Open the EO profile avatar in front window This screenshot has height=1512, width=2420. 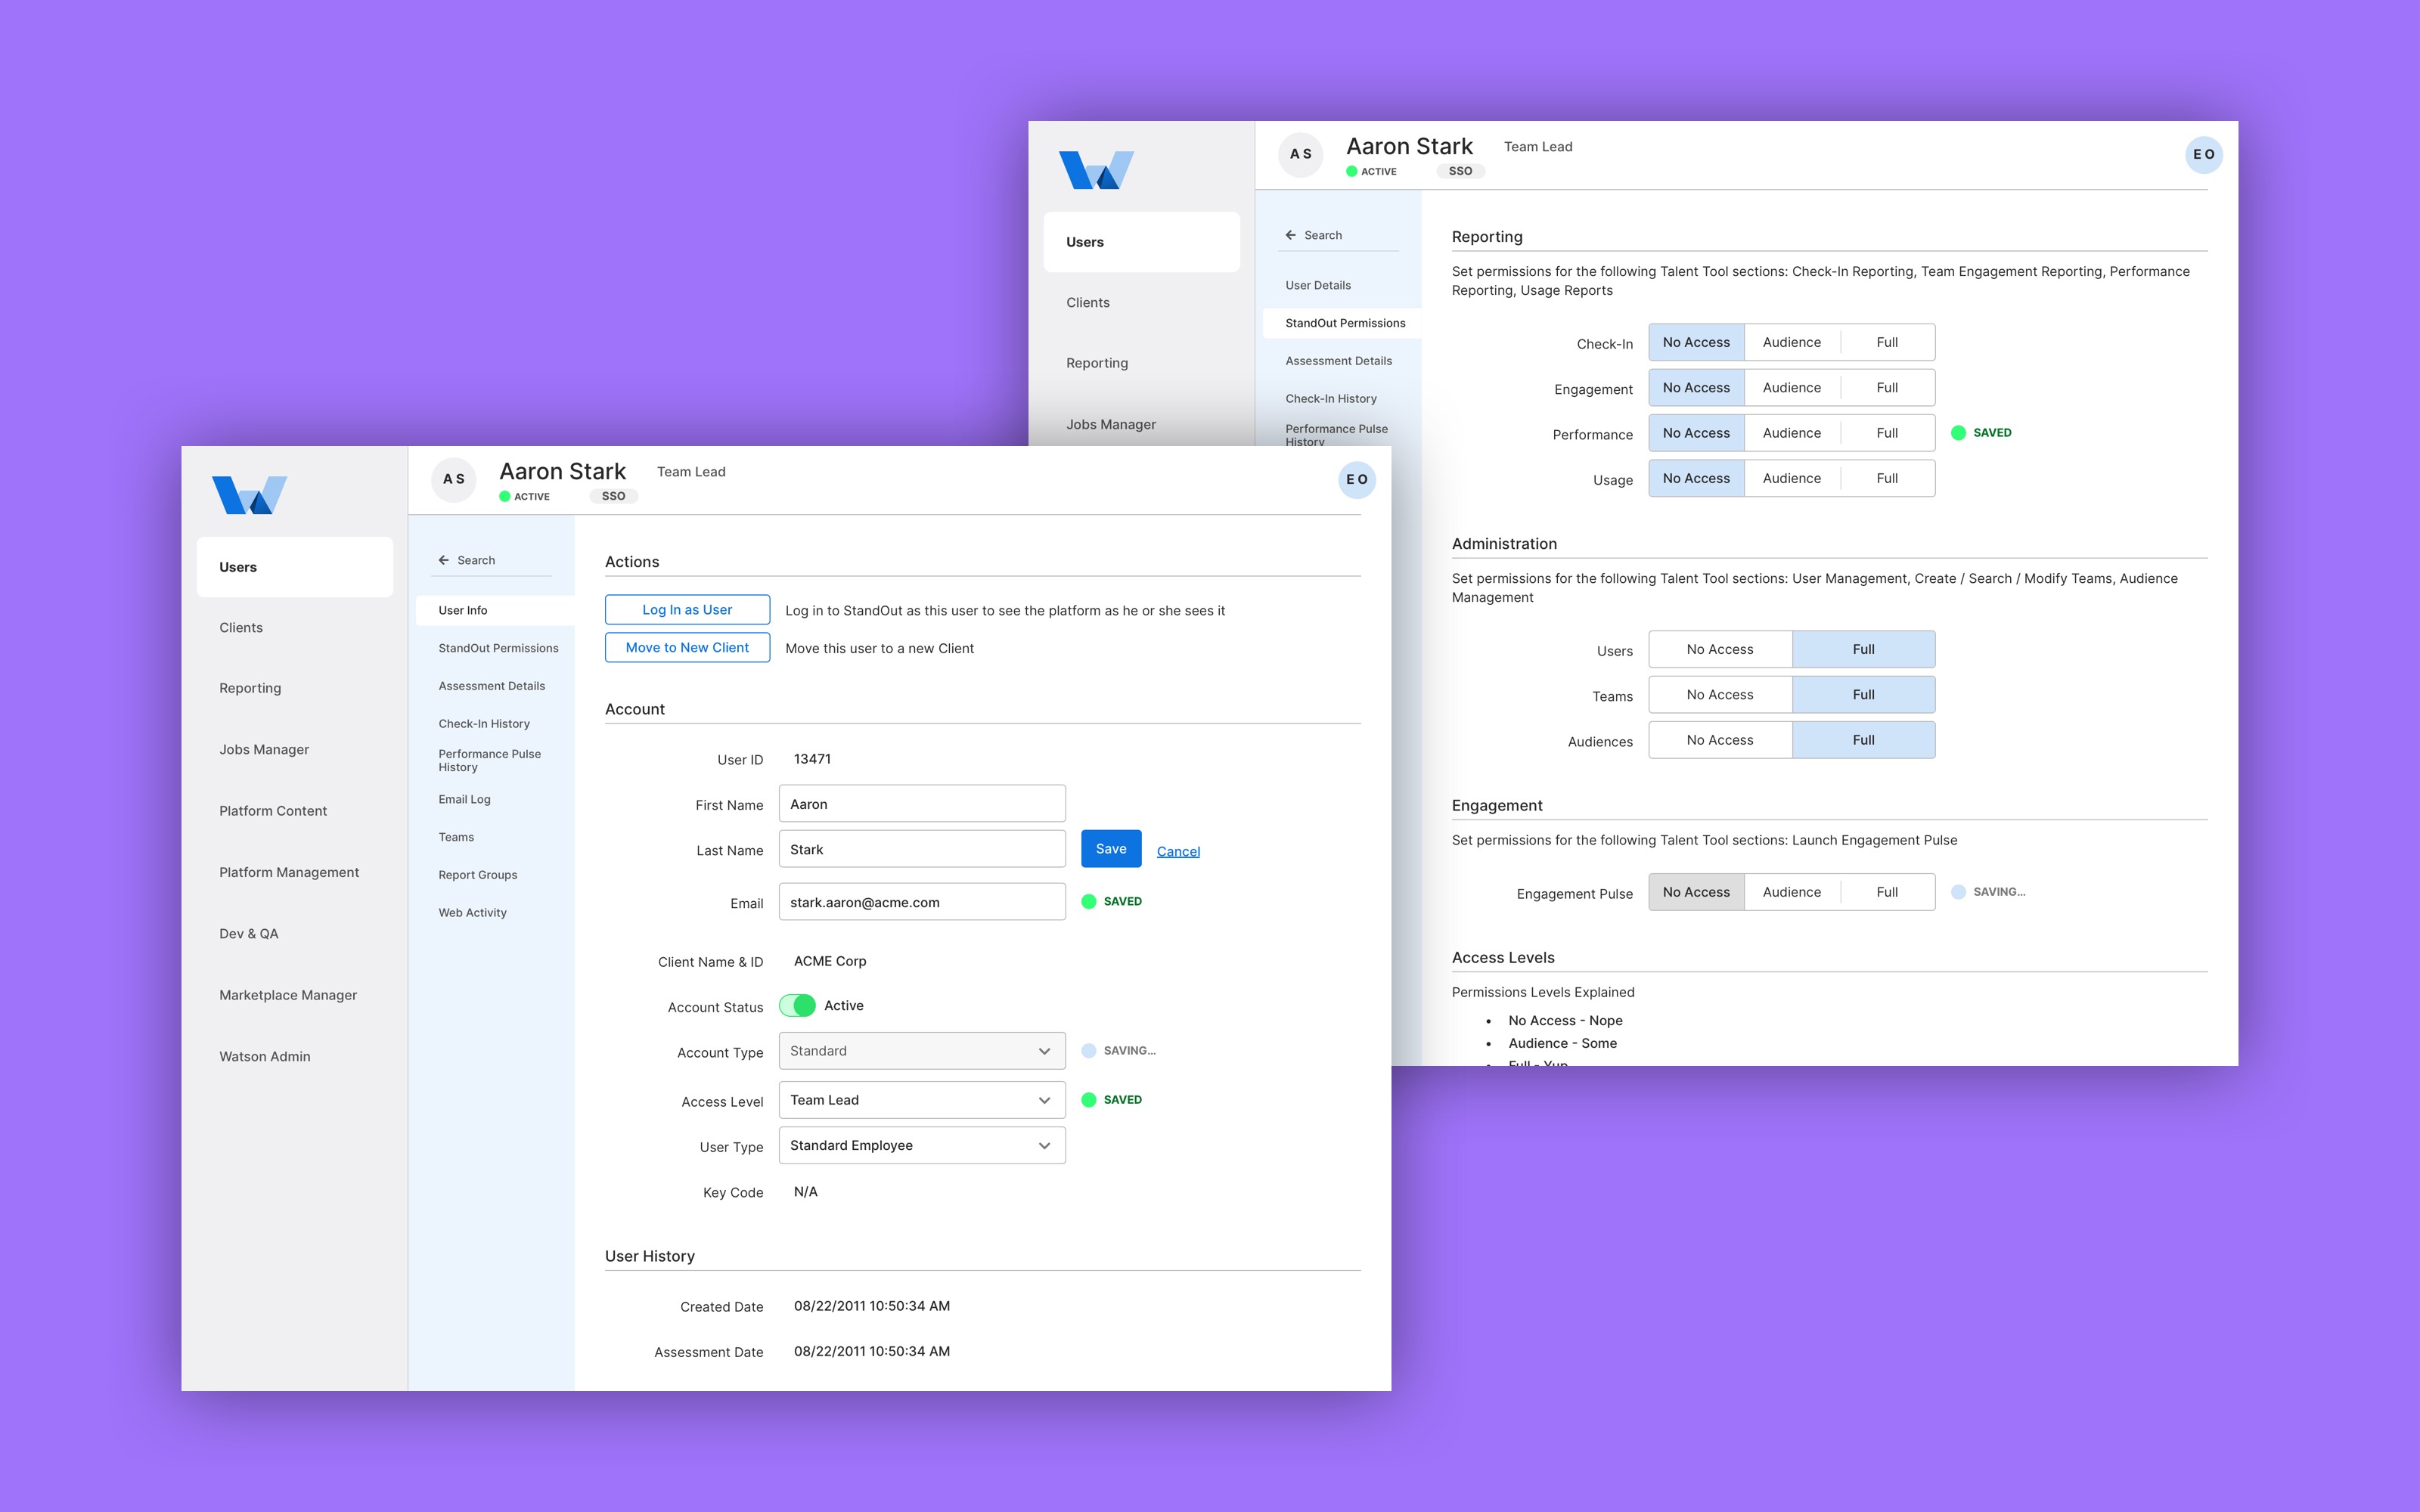tap(1357, 479)
